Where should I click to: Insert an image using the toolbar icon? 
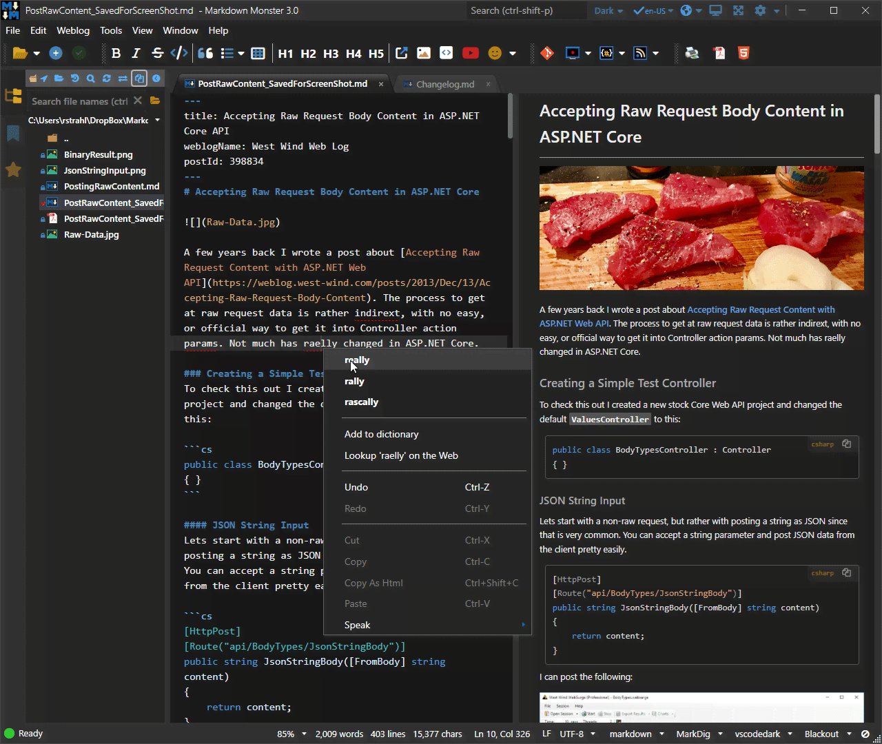(424, 53)
